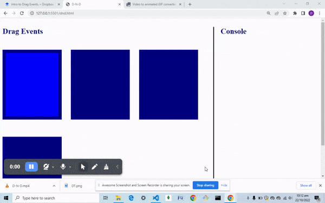Show all downloads
325x203 pixels.
point(305,185)
